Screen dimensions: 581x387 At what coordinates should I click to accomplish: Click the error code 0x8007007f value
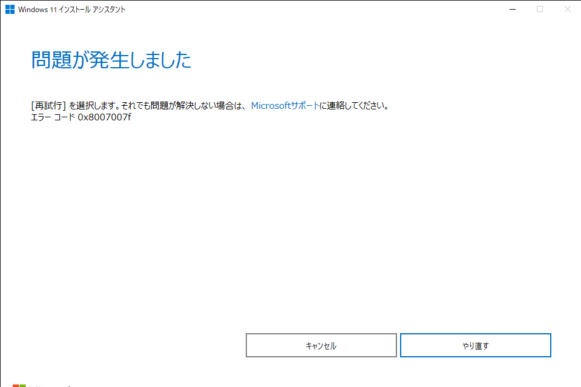tap(104, 117)
